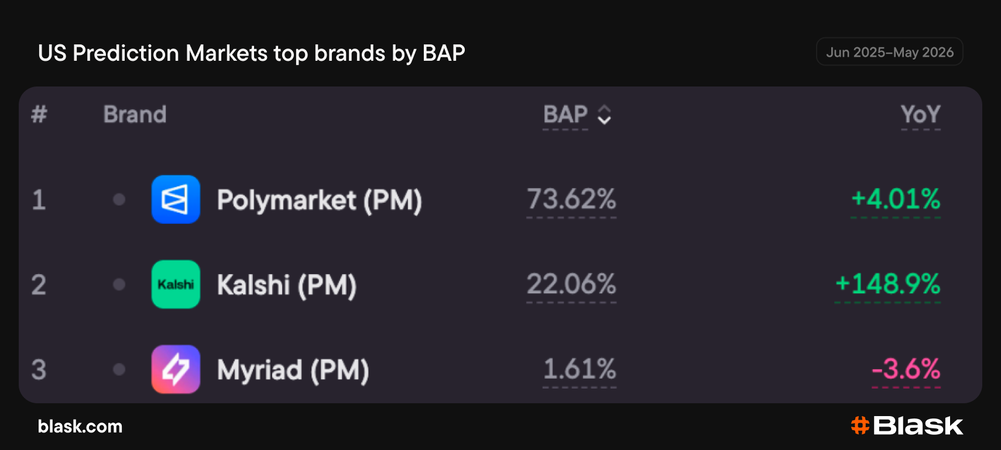The width and height of the screenshot is (1001, 450).
Task: Click the # rank column header
Action: 39,115
